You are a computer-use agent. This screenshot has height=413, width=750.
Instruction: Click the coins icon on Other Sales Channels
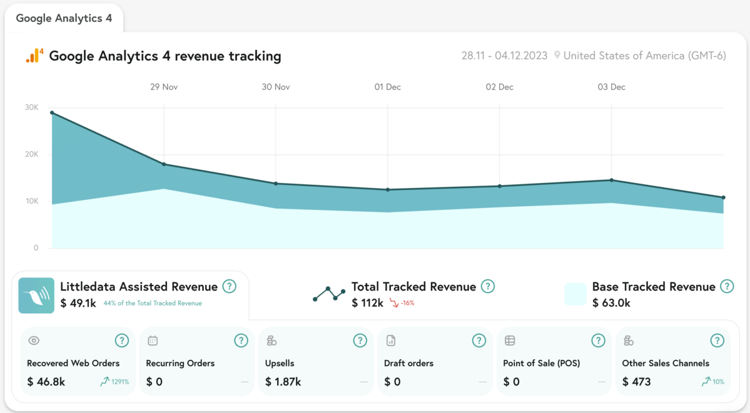click(x=629, y=341)
